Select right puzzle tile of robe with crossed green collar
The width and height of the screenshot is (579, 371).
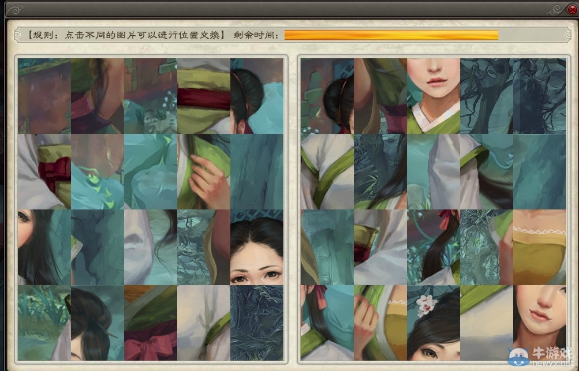click(x=327, y=172)
